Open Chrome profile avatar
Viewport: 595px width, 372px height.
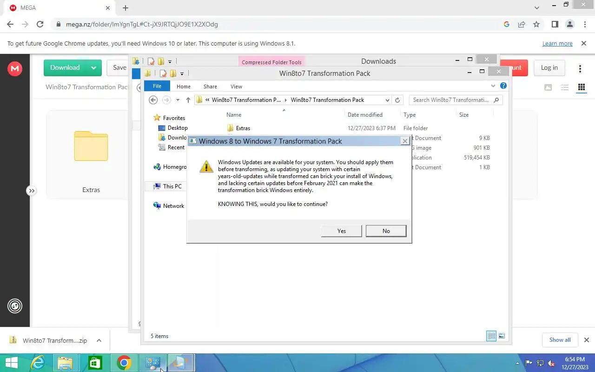[569, 24]
